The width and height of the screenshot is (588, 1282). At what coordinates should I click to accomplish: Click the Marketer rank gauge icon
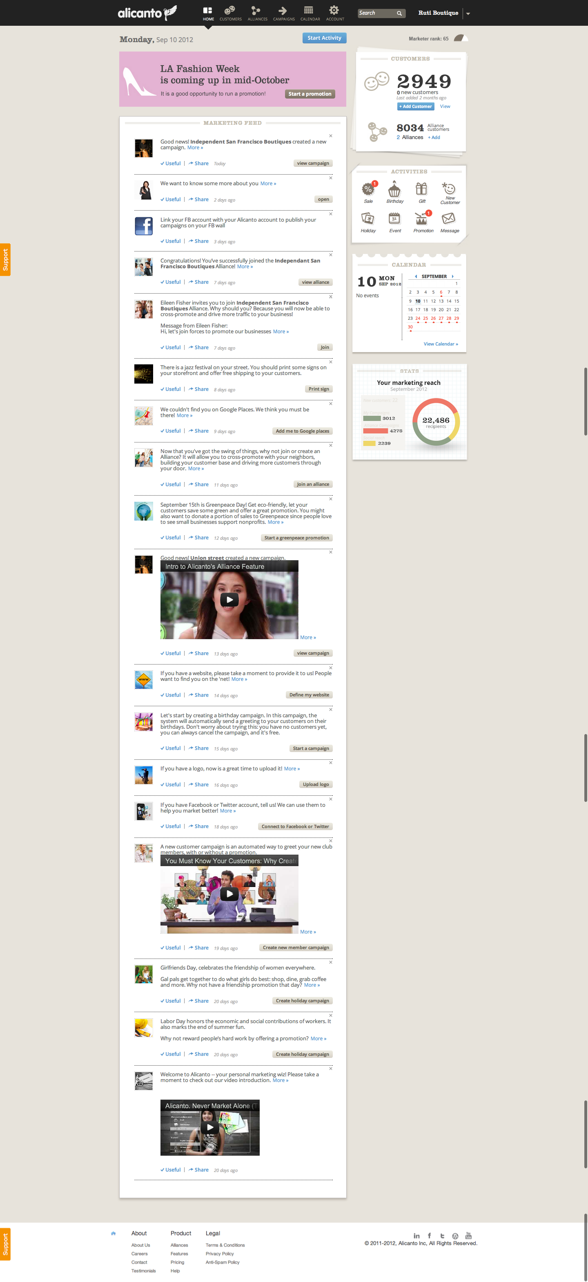click(x=461, y=38)
